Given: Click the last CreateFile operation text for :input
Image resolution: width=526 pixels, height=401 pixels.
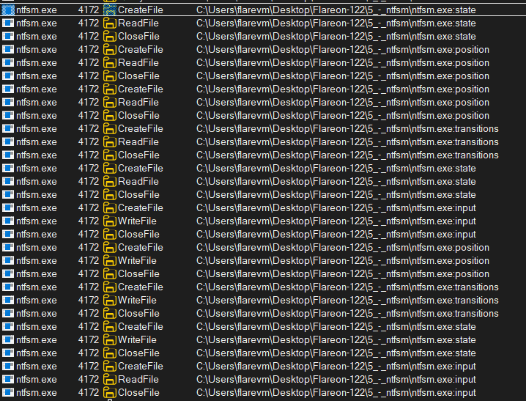Looking at the screenshot, I should pos(140,367).
